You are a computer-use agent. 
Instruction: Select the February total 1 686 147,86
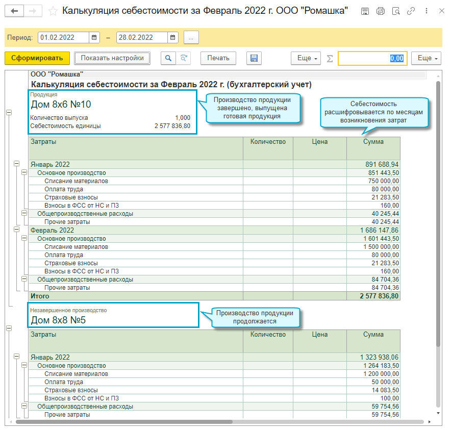pos(379,231)
